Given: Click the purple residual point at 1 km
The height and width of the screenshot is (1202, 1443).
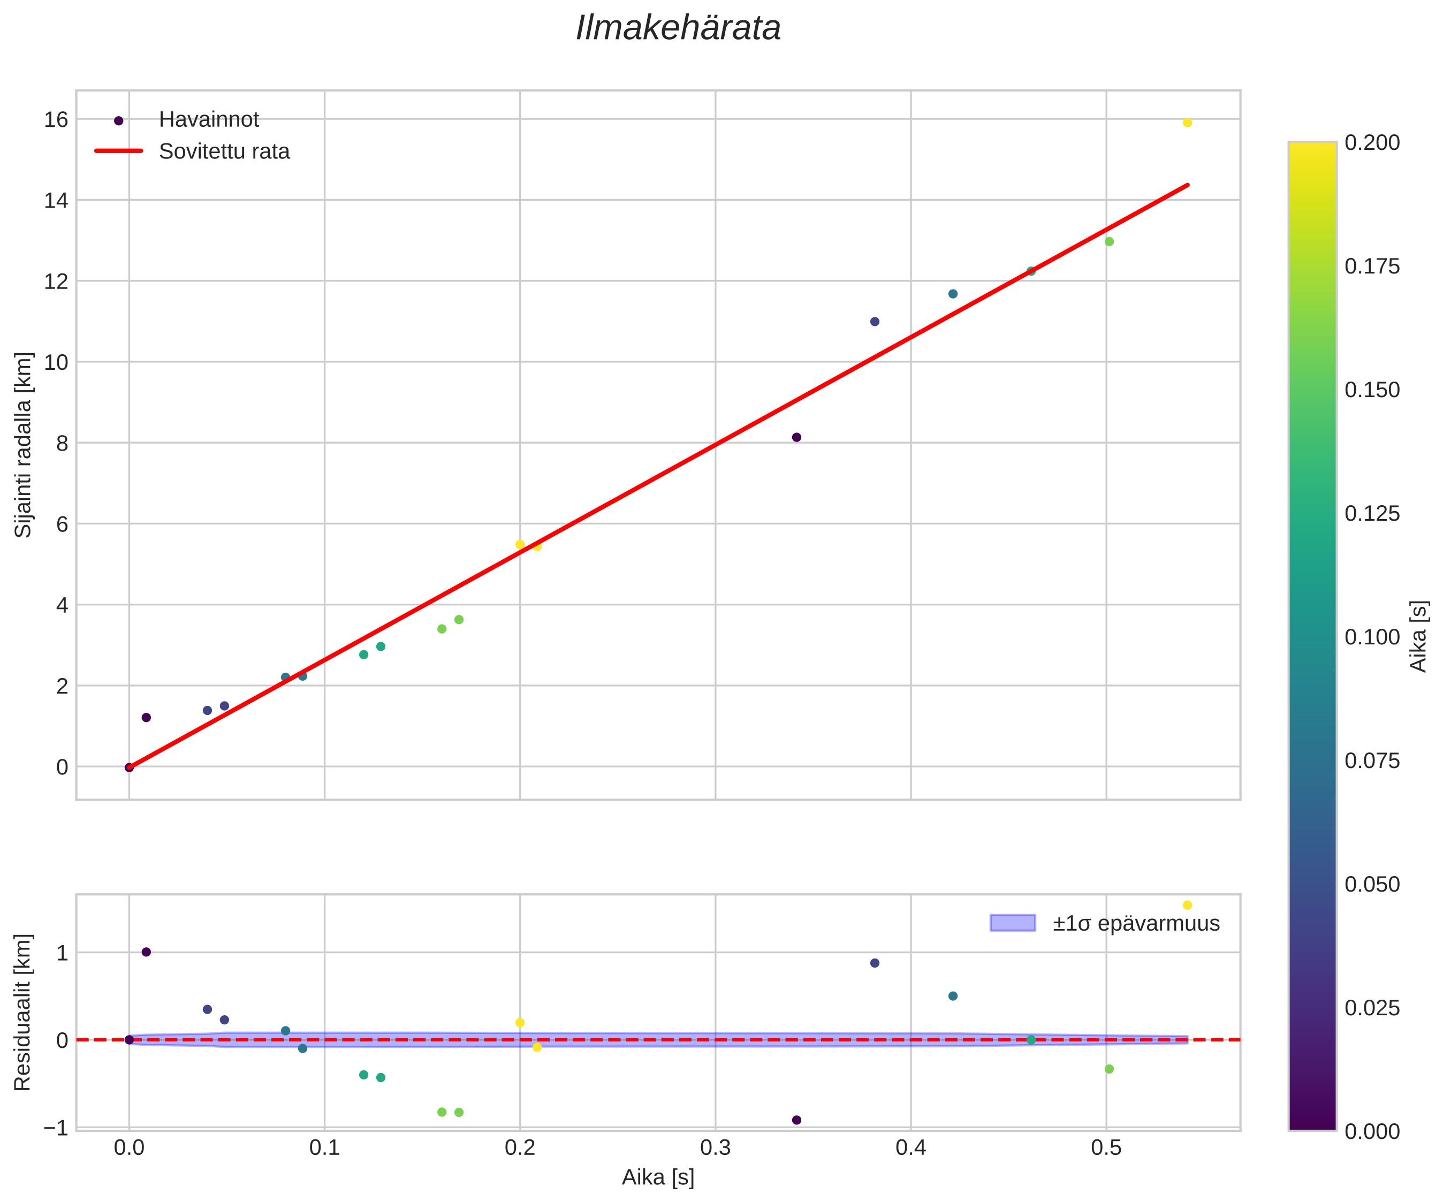Looking at the screenshot, I should coord(146,952).
